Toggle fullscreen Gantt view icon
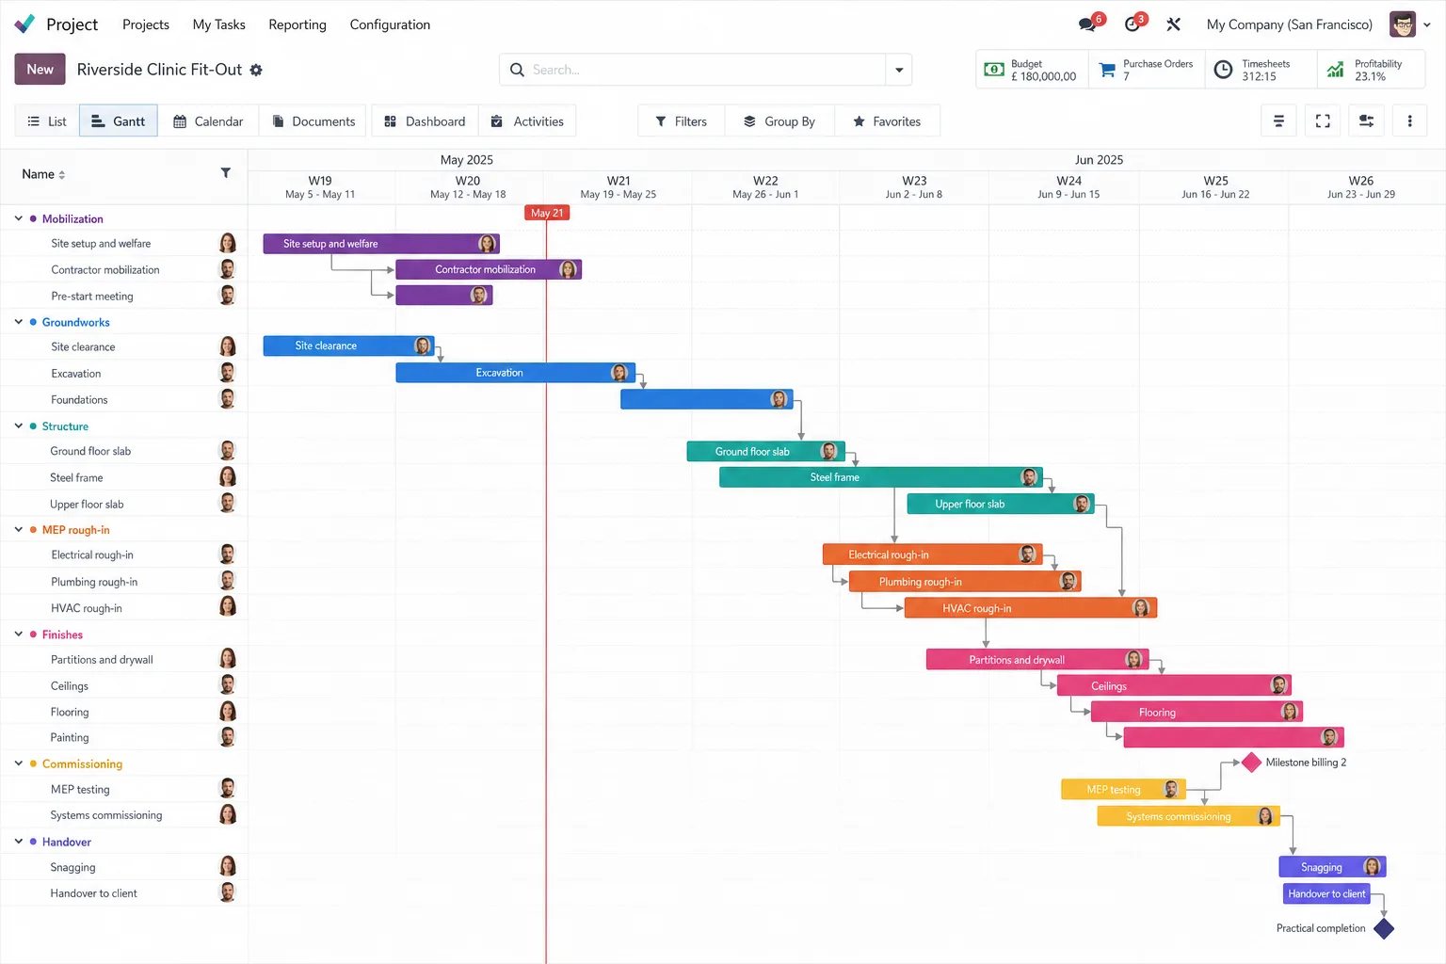1446x964 pixels. click(1323, 120)
